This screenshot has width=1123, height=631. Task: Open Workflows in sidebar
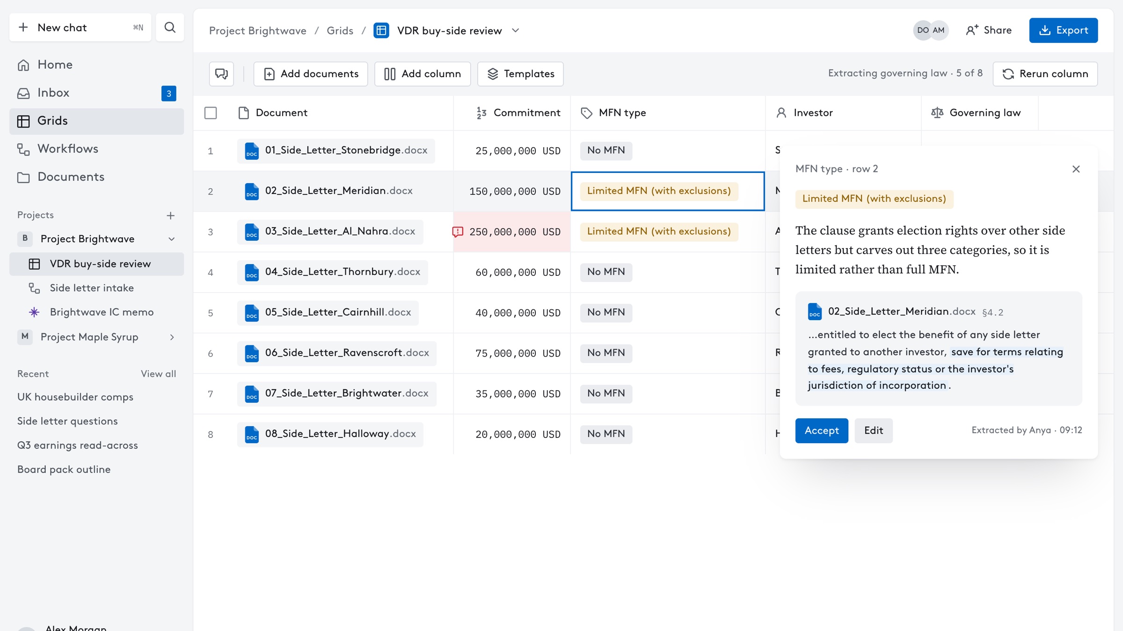(x=96, y=149)
